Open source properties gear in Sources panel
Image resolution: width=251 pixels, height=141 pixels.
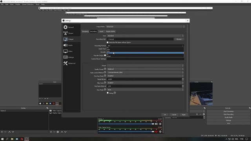tap(58, 132)
